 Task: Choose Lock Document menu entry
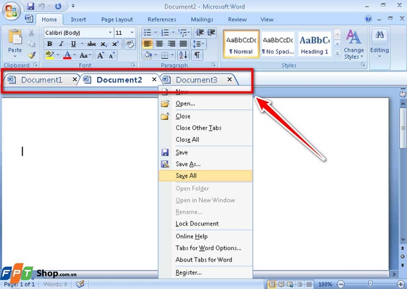[206, 223]
